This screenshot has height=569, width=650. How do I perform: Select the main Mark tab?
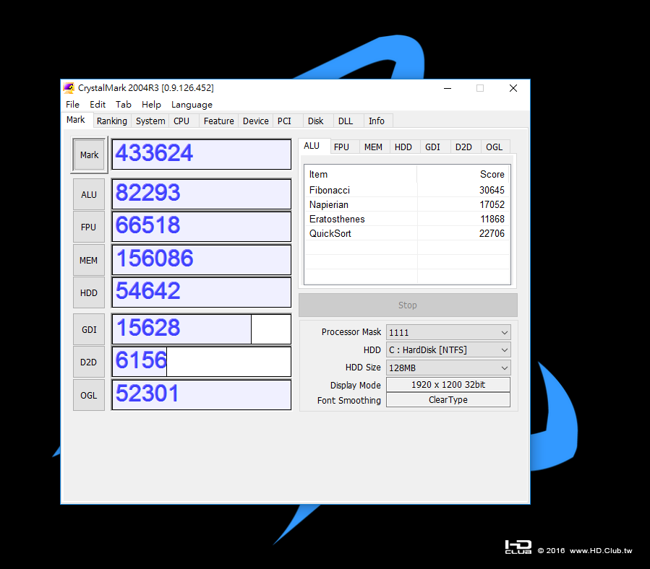pyautogui.click(x=76, y=120)
